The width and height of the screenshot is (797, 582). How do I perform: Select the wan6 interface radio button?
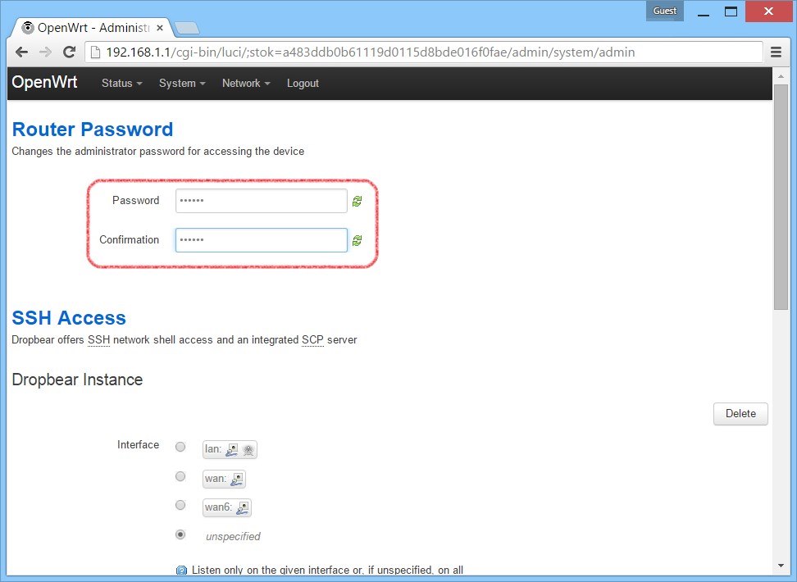[180, 505]
